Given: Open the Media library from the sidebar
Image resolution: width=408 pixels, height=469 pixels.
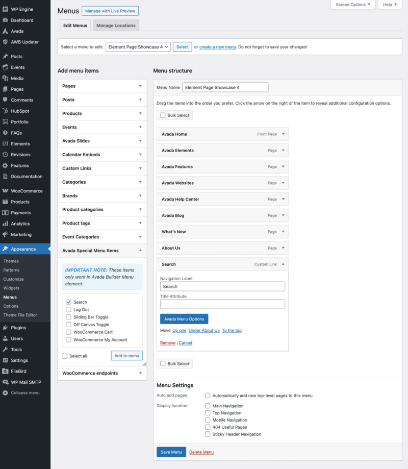Looking at the screenshot, I should 16,78.
